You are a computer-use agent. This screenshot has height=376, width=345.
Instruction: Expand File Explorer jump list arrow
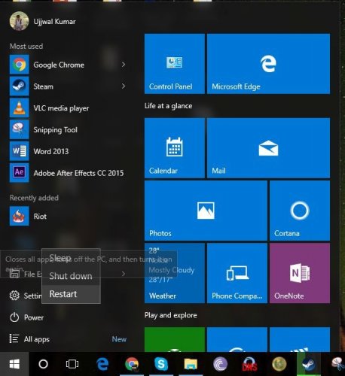pyautogui.click(x=124, y=274)
